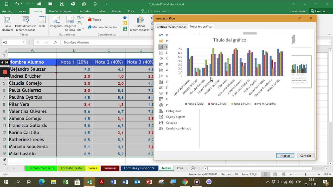Screen dimensions: 333x187
Task: Open Google Chrome from the taskbar
Action: (x=185, y=182)
